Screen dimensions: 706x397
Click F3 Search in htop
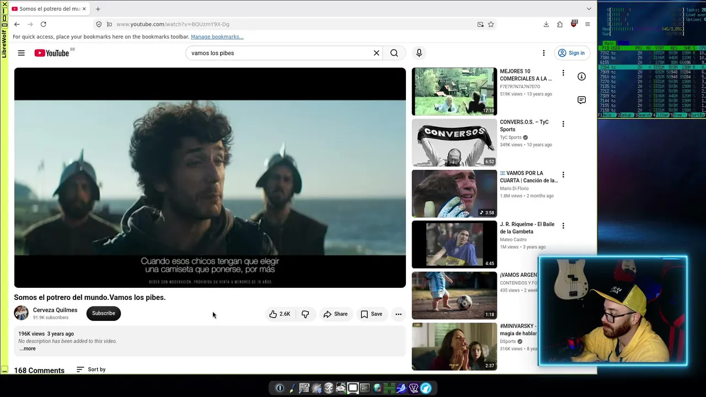tap(643, 115)
